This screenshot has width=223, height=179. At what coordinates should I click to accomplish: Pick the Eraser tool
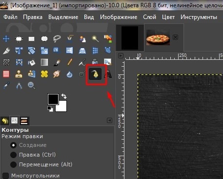[6, 74]
